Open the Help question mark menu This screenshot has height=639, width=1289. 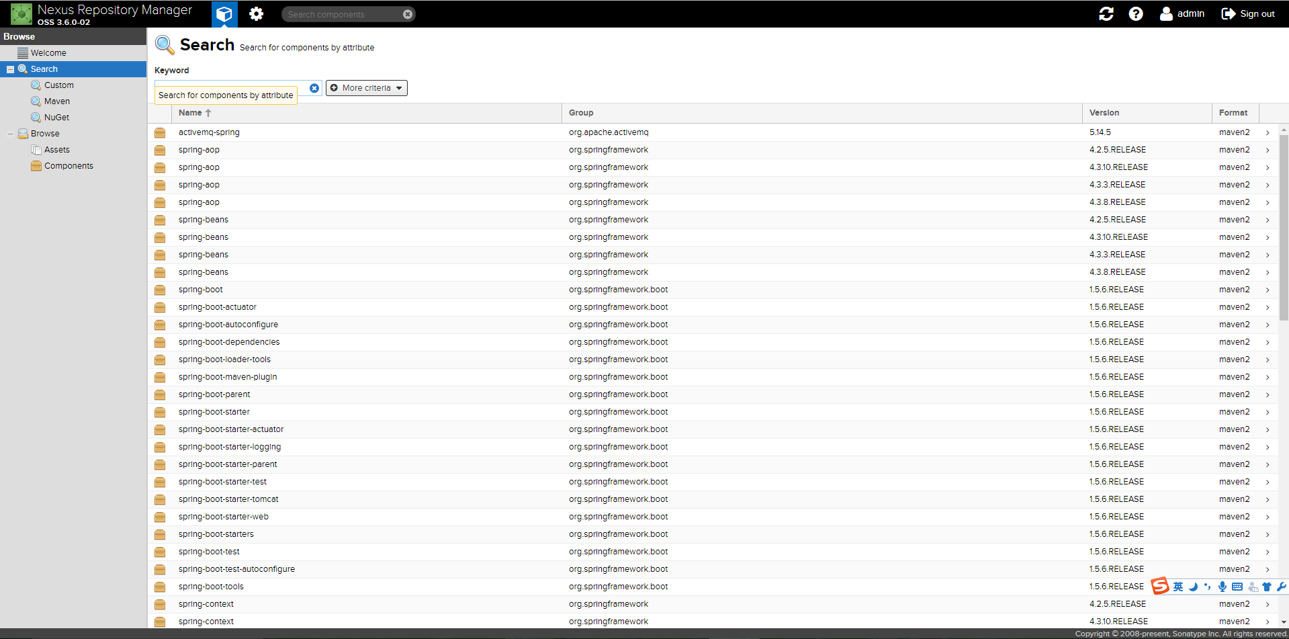coord(1136,13)
